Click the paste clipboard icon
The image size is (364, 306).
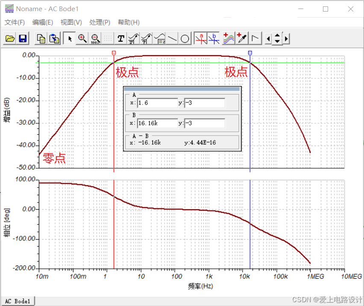click(x=54, y=39)
